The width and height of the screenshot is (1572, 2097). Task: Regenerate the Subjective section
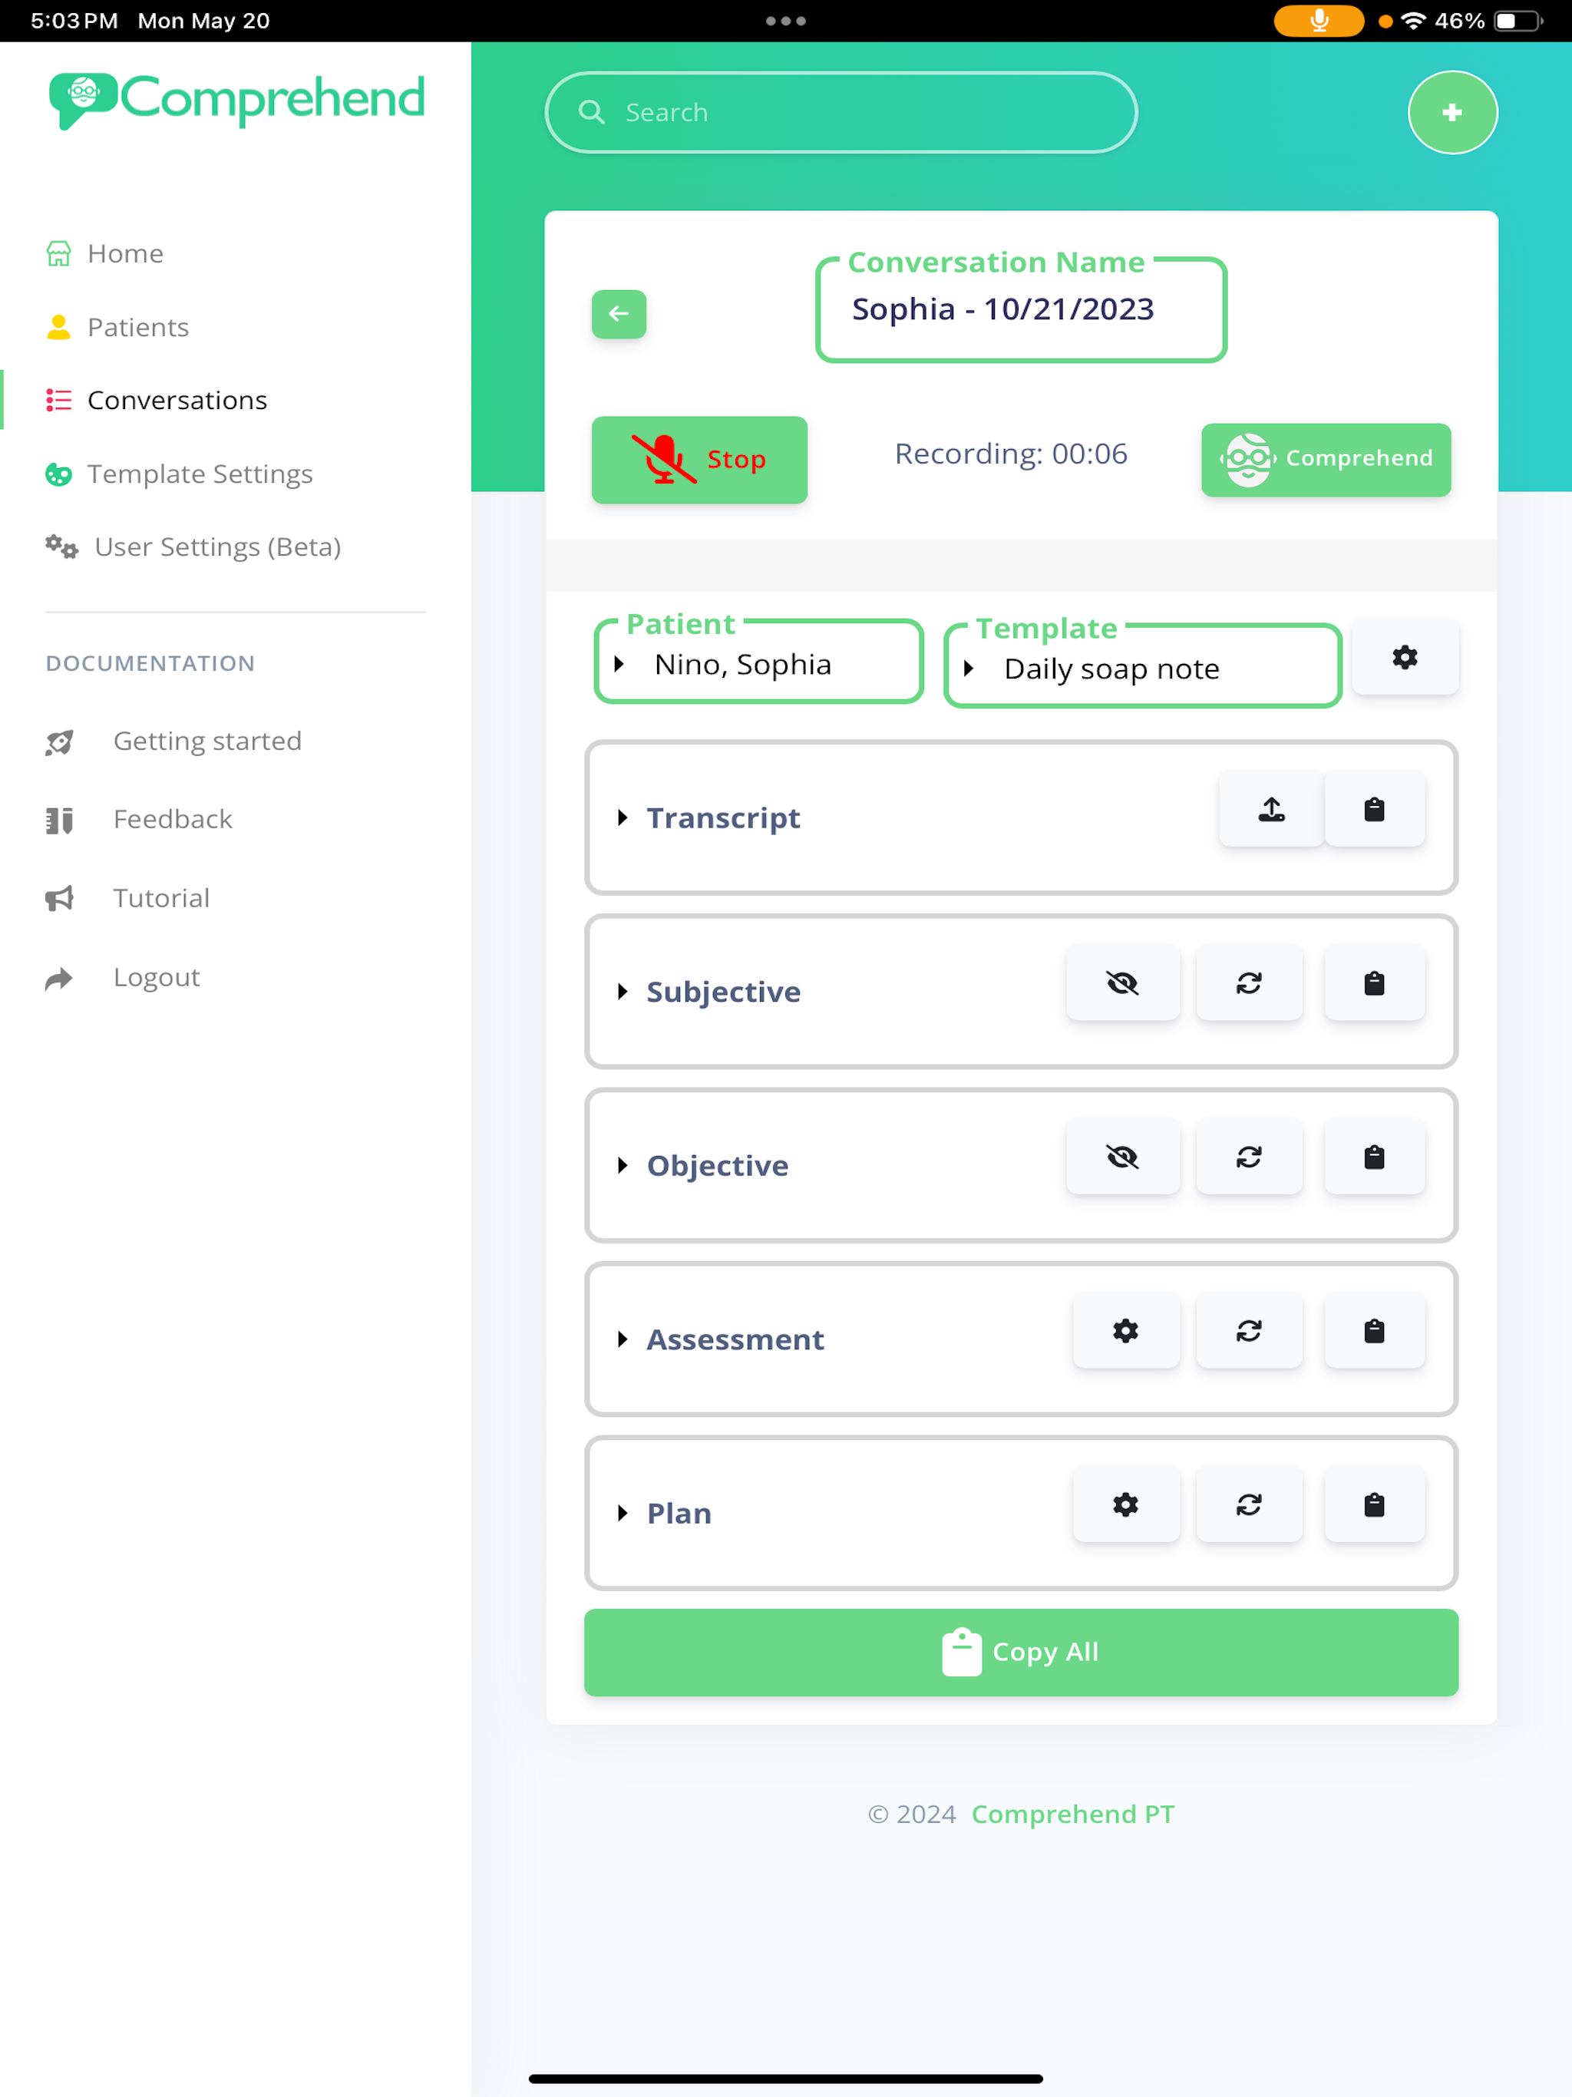(x=1249, y=983)
